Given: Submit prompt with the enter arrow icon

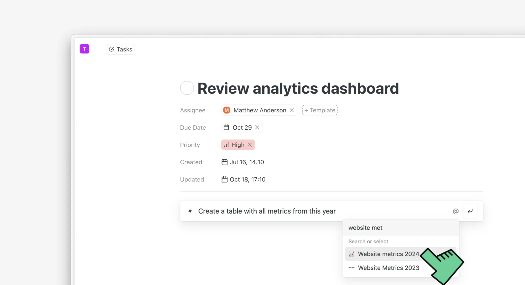Looking at the screenshot, I should pyautogui.click(x=470, y=211).
